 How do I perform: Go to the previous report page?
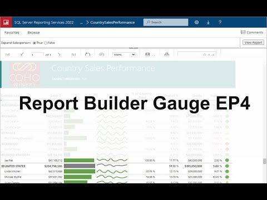pyautogui.click(x=22, y=54)
